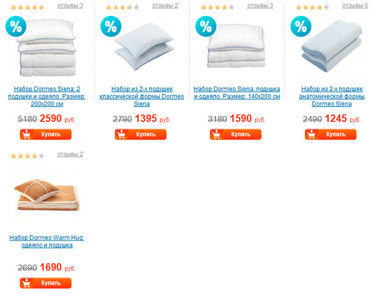Click the classic shape pillows product image
382x294 pixels.
(144, 46)
